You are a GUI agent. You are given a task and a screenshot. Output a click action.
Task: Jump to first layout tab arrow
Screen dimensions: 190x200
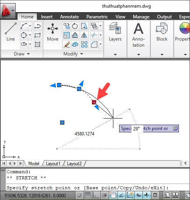point(4,163)
